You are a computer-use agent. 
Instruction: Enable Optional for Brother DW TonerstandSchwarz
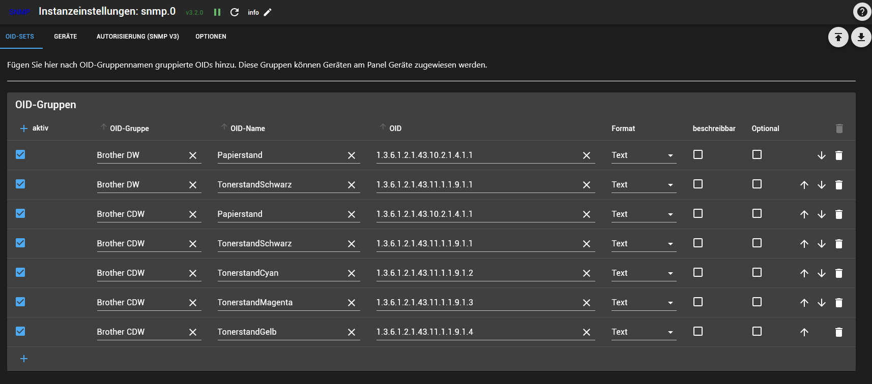tap(757, 184)
